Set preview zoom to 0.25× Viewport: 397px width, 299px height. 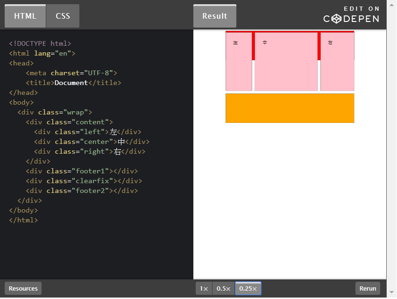click(248, 288)
